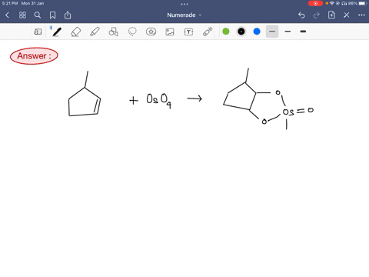
Task: Select the Highlighter tool
Action: (x=95, y=32)
